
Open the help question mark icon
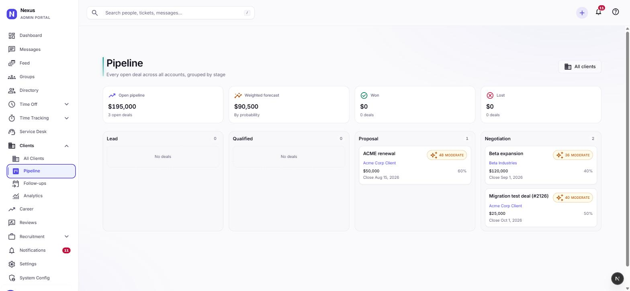point(616,12)
